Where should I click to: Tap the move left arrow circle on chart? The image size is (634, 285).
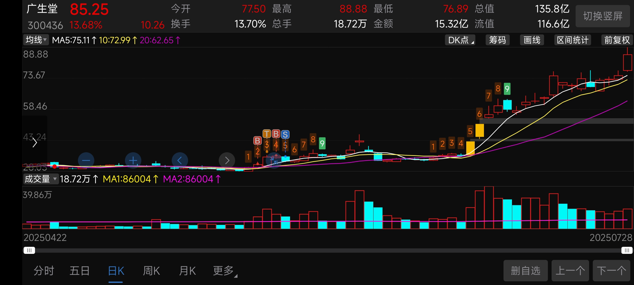180,160
